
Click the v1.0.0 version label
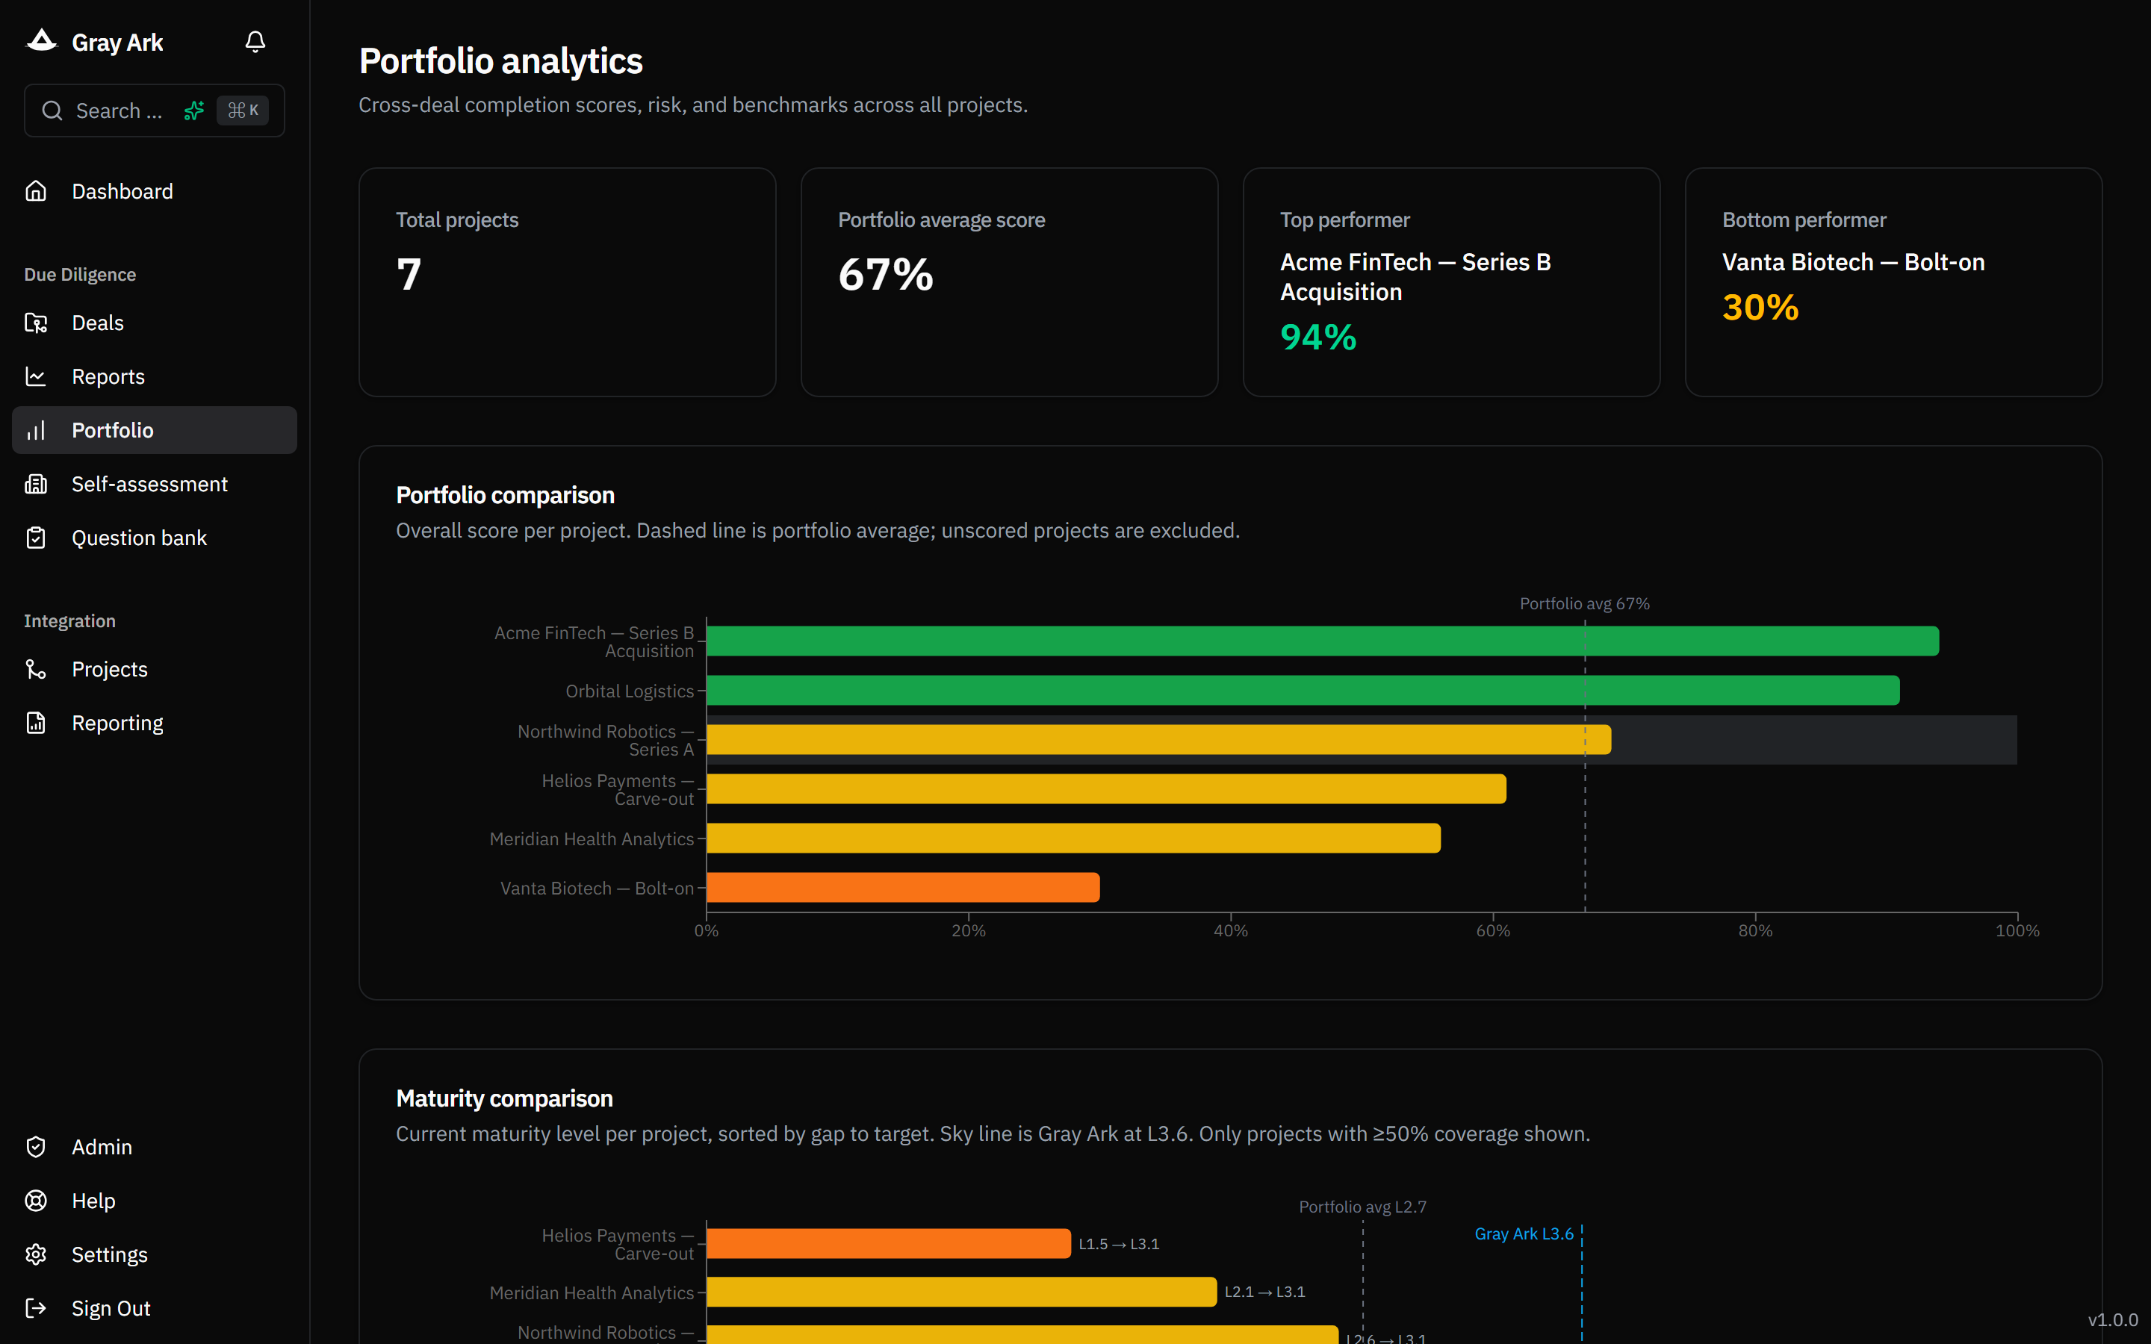(x=2113, y=1320)
